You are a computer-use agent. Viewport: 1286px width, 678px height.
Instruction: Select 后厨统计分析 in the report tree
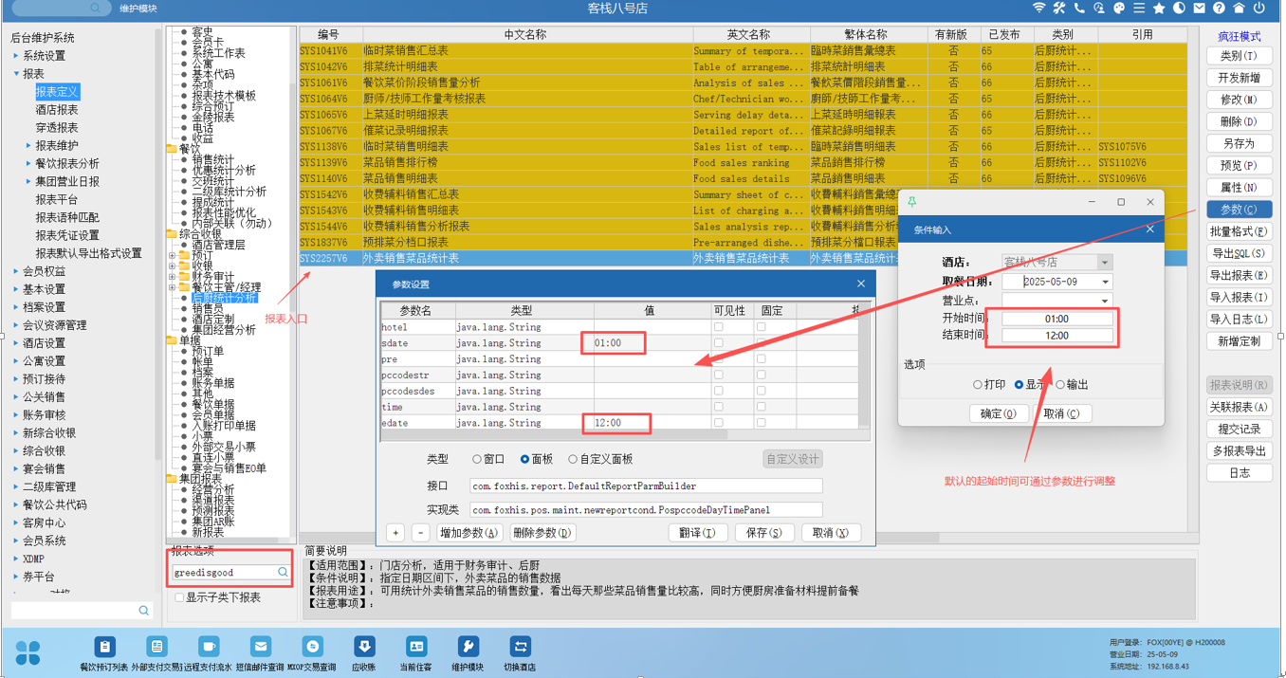click(224, 298)
